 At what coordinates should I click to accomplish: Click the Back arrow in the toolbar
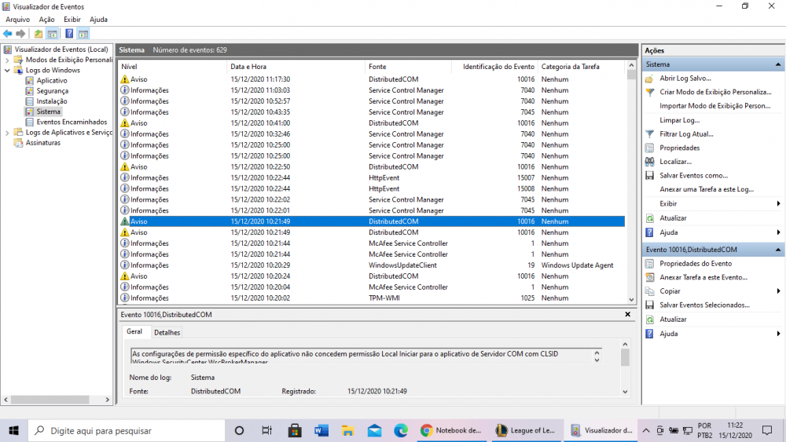[7, 34]
